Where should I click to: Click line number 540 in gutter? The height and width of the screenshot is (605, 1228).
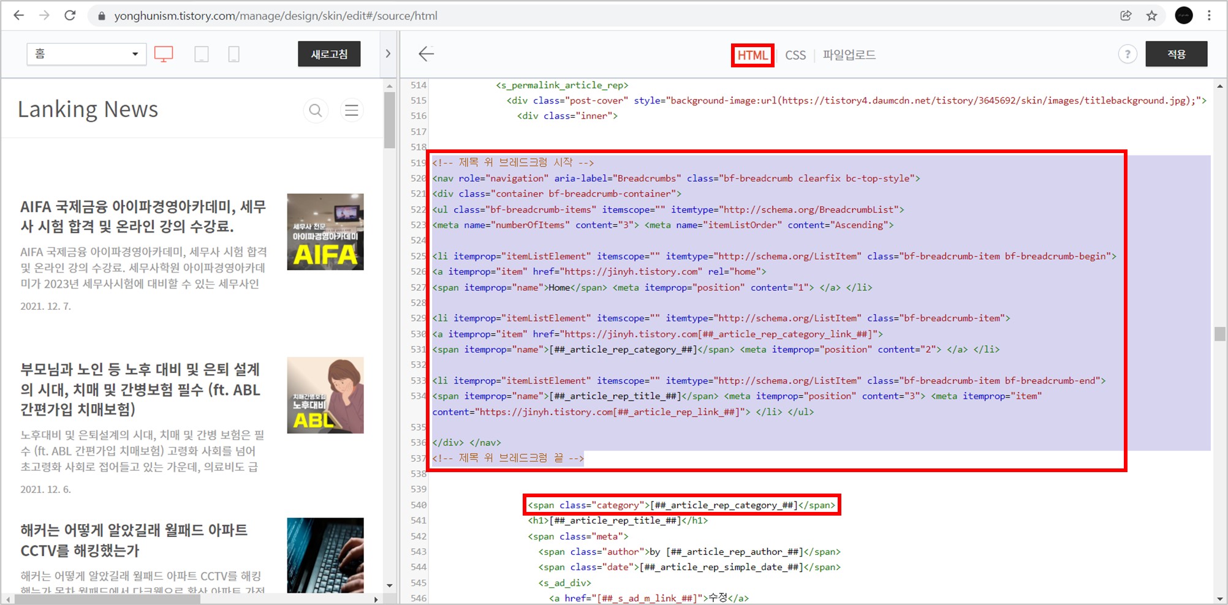[x=419, y=505]
